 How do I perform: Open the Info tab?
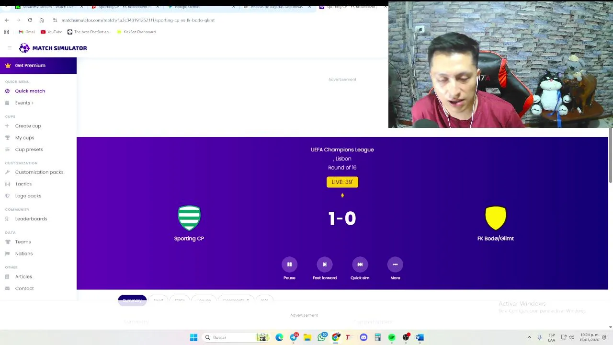point(264,300)
